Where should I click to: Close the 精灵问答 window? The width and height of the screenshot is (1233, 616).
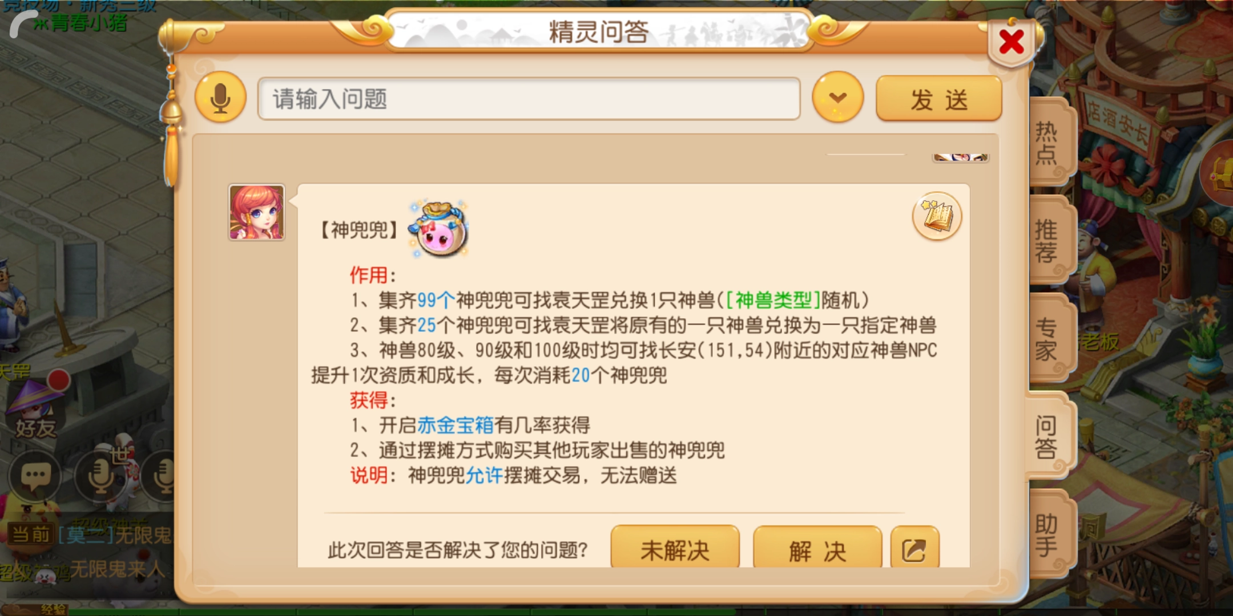pyautogui.click(x=1011, y=42)
